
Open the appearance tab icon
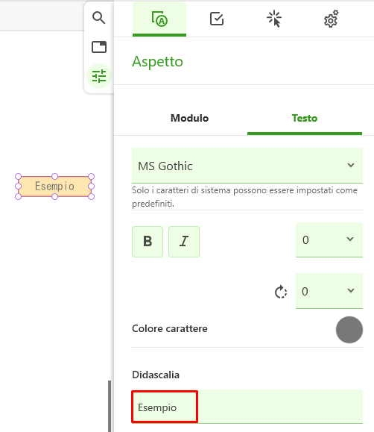coord(159,19)
